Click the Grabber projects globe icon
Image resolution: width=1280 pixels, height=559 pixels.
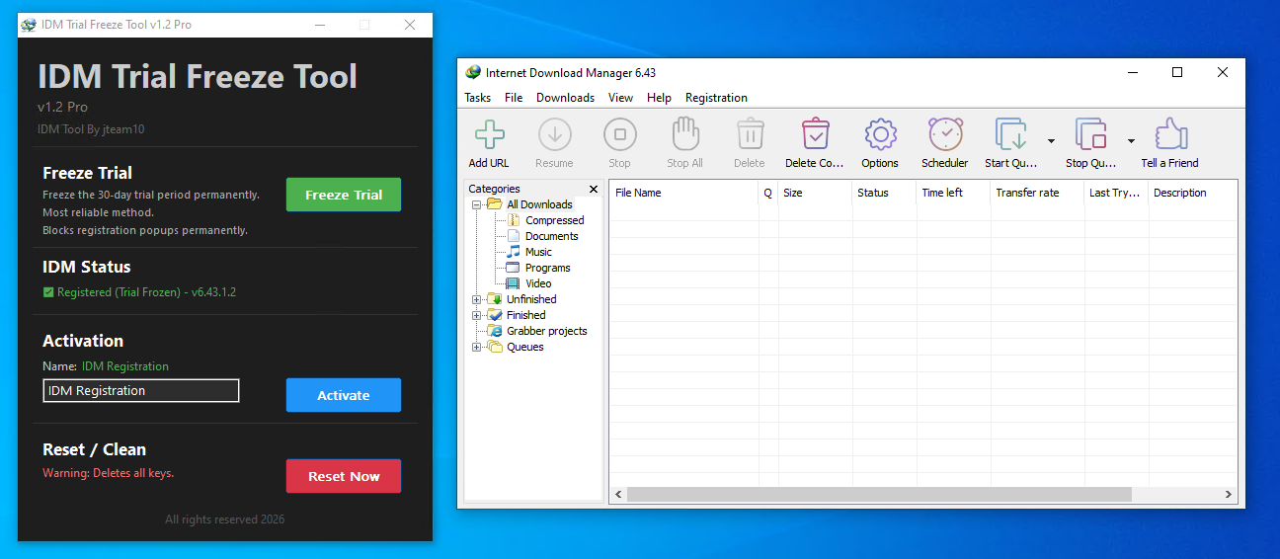[x=495, y=331]
